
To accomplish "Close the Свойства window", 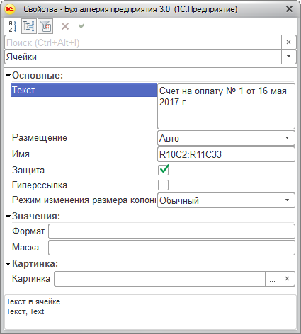I will (x=289, y=9).
